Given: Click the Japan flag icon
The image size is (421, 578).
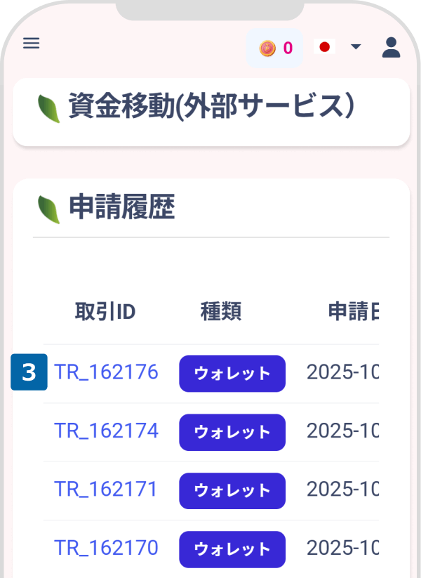Looking at the screenshot, I should tap(324, 47).
